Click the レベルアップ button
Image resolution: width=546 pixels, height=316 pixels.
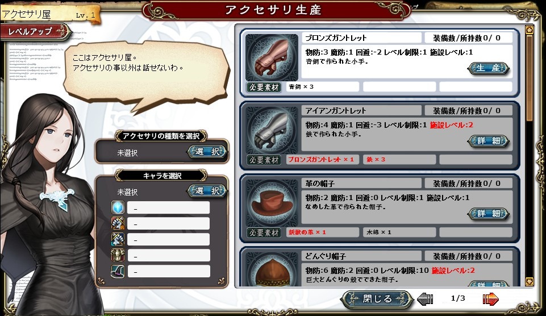(x=35, y=32)
